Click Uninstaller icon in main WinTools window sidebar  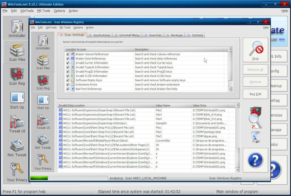(x=17, y=26)
